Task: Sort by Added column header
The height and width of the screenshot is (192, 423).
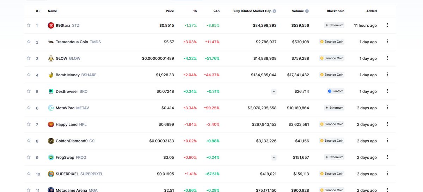Action: [x=372, y=11]
